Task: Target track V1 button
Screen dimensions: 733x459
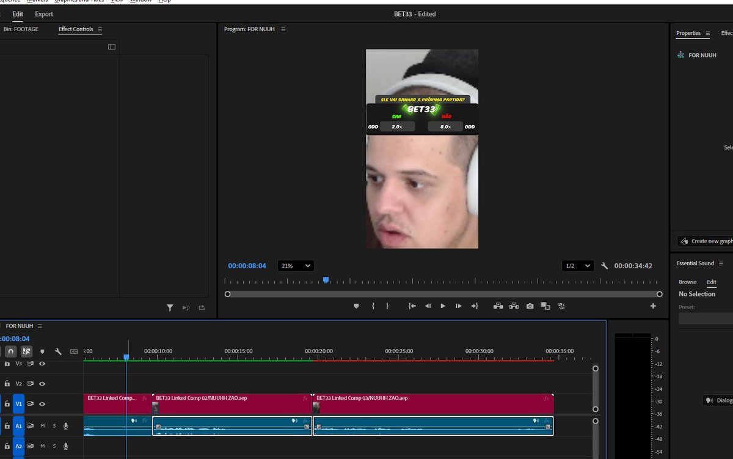Action: click(19, 404)
